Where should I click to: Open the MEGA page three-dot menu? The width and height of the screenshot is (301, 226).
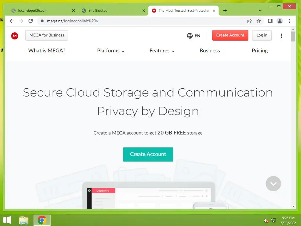tap(281, 36)
